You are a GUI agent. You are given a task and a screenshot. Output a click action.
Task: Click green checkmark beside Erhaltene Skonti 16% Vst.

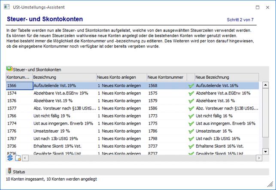191,146
